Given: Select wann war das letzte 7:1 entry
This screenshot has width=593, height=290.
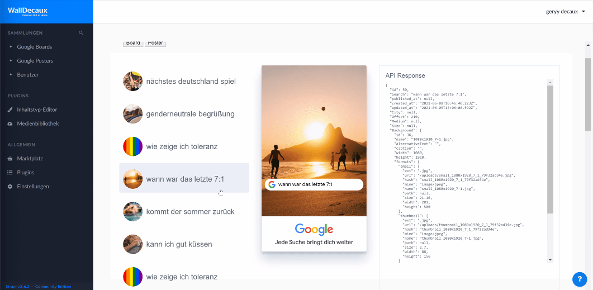Looking at the screenshot, I should click(x=184, y=178).
